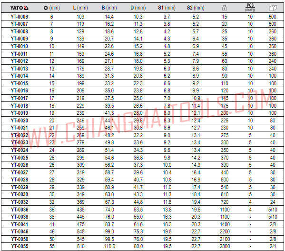Screen dimensions: 285x251
Task: Click the YT-0010 model code
Action: tap(19, 46)
